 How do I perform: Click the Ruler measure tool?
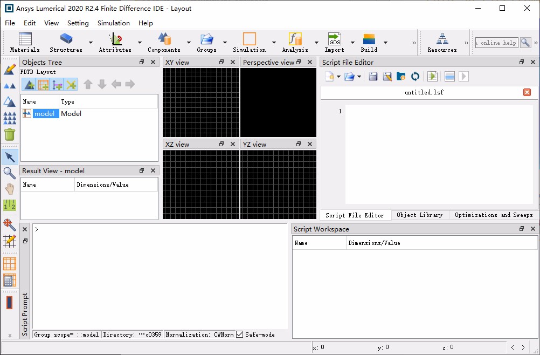pos(10,205)
